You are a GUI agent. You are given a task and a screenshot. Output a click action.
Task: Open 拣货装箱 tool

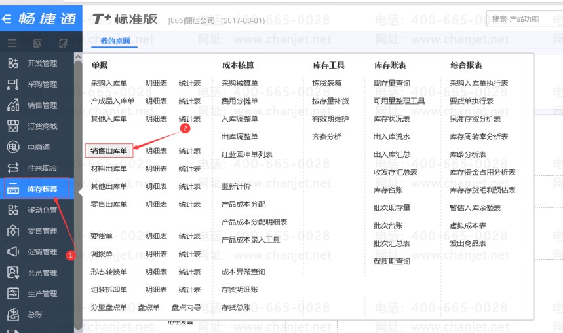[327, 83]
